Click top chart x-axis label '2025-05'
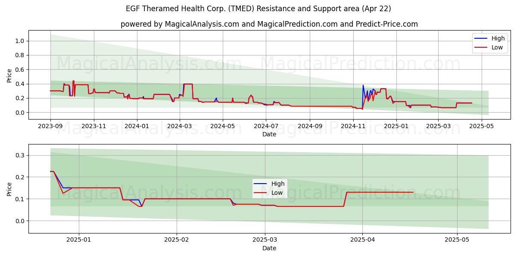 click(x=481, y=126)
